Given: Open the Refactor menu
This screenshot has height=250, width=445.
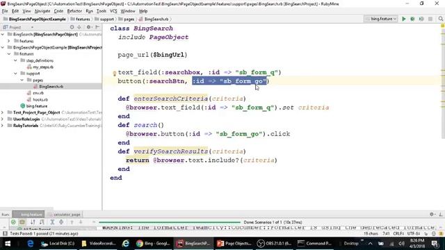Looking at the screenshot, I should click(x=74, y=11).
